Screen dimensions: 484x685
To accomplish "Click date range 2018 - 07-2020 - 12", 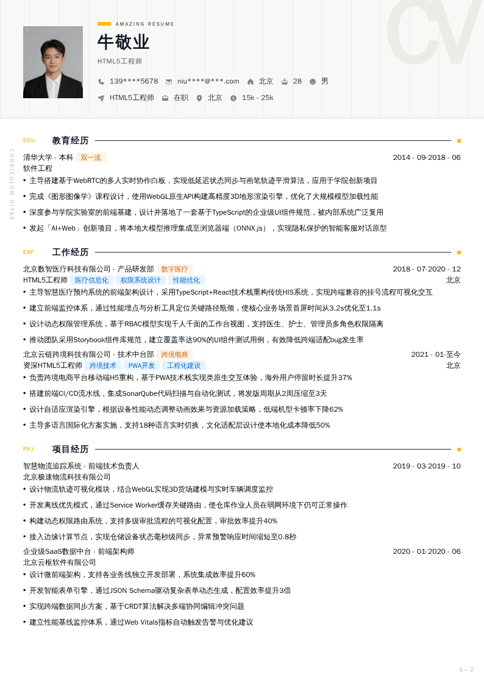I will pos(426,269).
